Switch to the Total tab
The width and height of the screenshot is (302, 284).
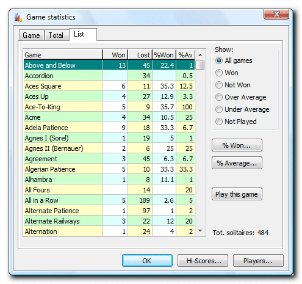pos(56,35)
